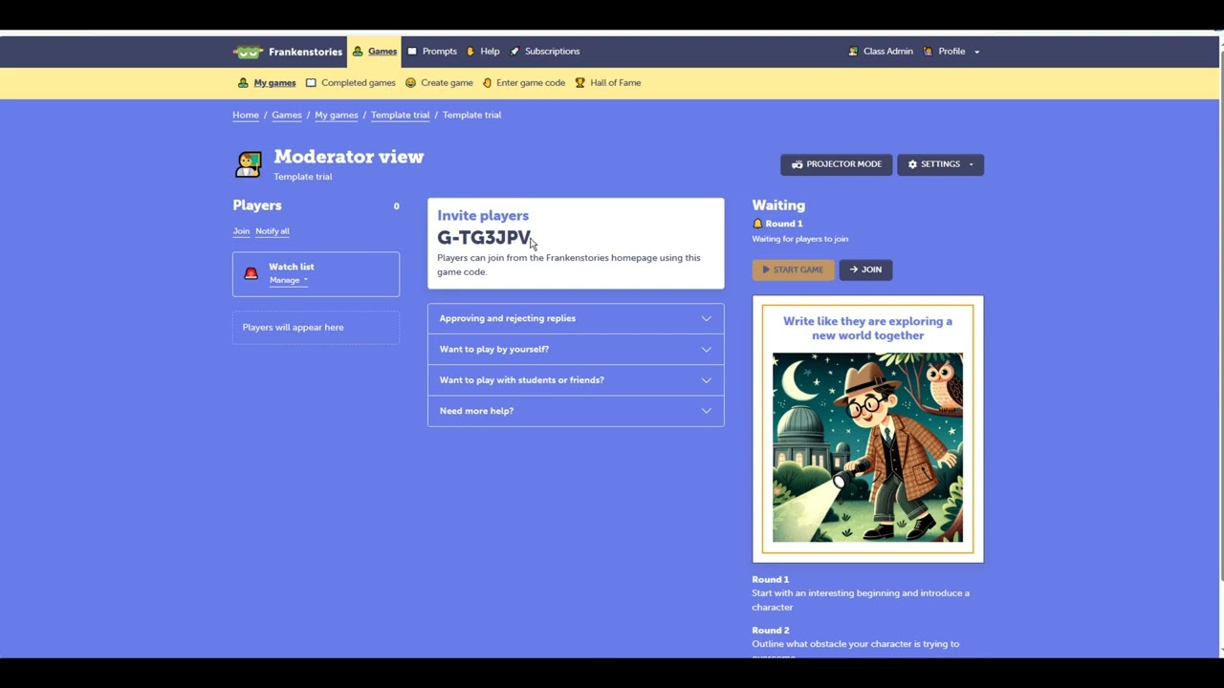Click the gear icon in Settings button
The height and width of the screenshot is (688, 1224).
click(x=912, y=164)
